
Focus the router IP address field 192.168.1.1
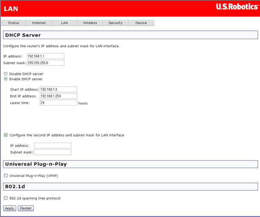click(46, 56)
